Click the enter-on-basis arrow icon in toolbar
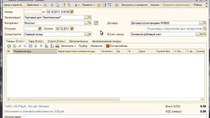This screenshot has width=210, height=118. [x=76, y=5]
